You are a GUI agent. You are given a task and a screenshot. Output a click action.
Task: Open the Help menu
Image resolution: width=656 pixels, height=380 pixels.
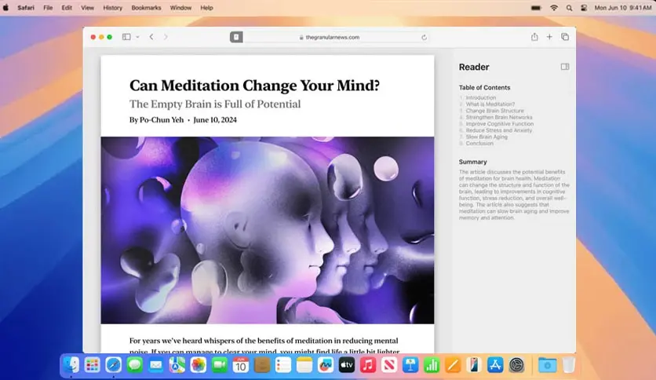coord(206,8)
